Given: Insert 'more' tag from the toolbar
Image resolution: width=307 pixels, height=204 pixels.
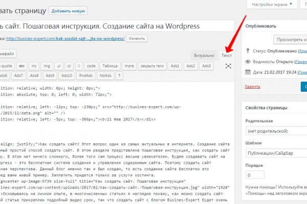Looking at the screenshot, I should pos(129,66).
